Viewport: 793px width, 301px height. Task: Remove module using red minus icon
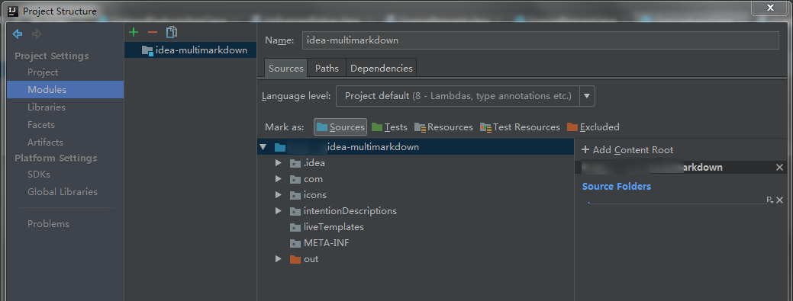[152, 32]
